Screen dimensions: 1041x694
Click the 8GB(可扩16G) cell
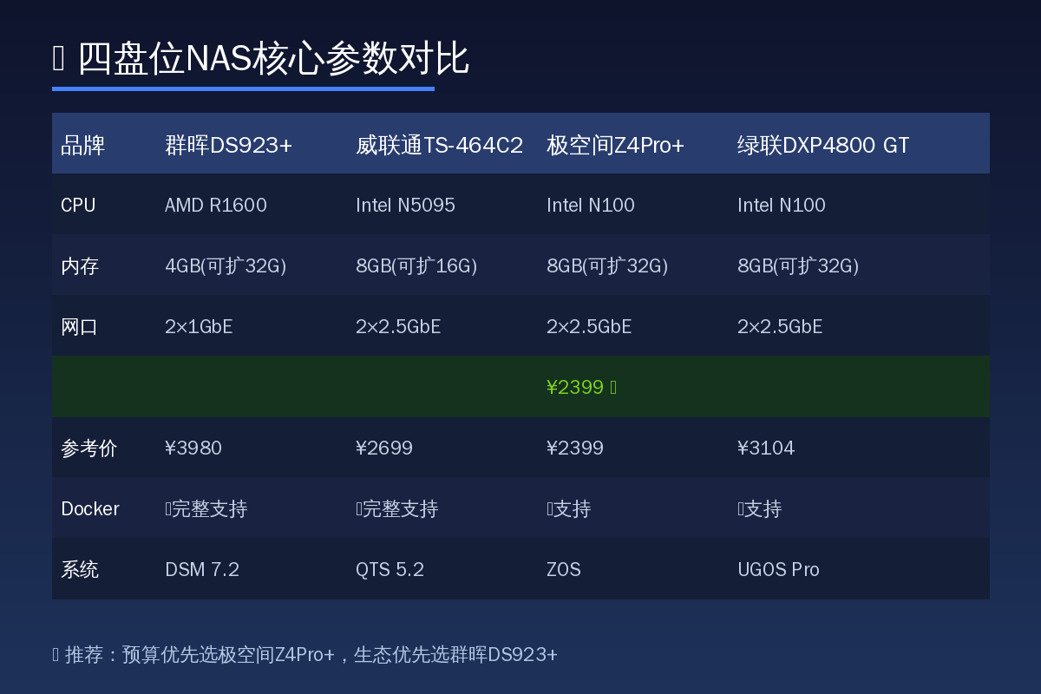pos(416,266)
